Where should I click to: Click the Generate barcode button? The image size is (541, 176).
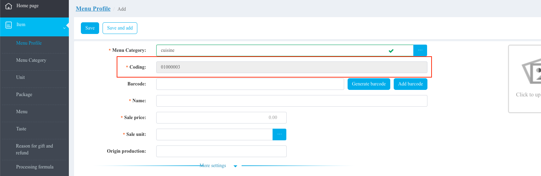click(x=369, y=84)
